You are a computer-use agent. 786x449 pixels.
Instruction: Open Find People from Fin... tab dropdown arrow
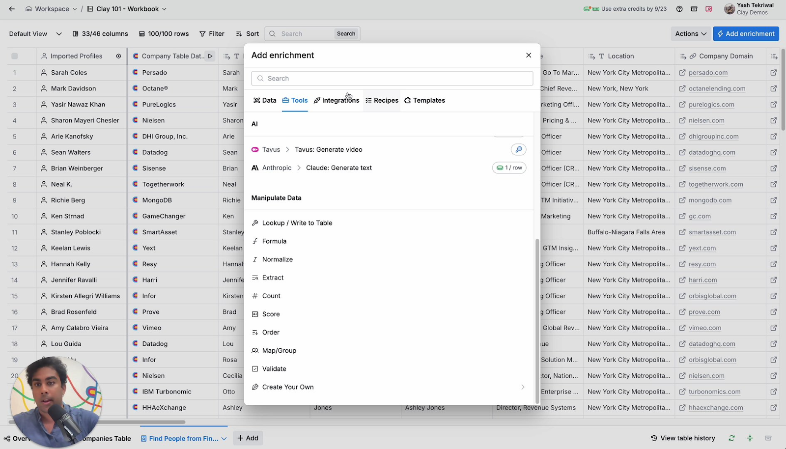coord(224,439)
